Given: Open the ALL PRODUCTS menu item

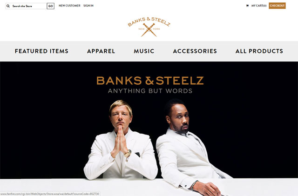Looking at the screenshot, I should point(259,51).
